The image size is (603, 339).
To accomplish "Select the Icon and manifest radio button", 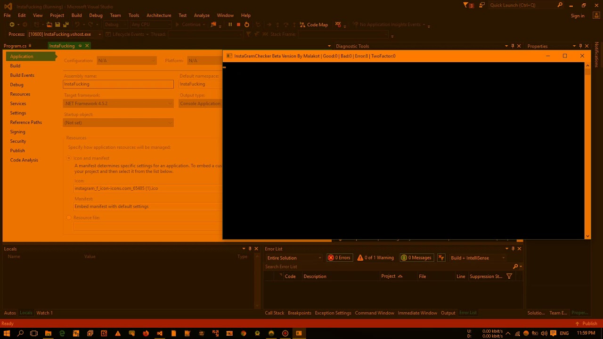I will (x=69, y=158).
